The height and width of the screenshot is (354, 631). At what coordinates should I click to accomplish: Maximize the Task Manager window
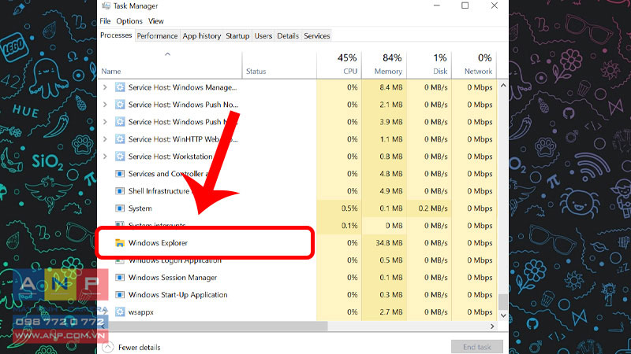[x=465, y=6]
